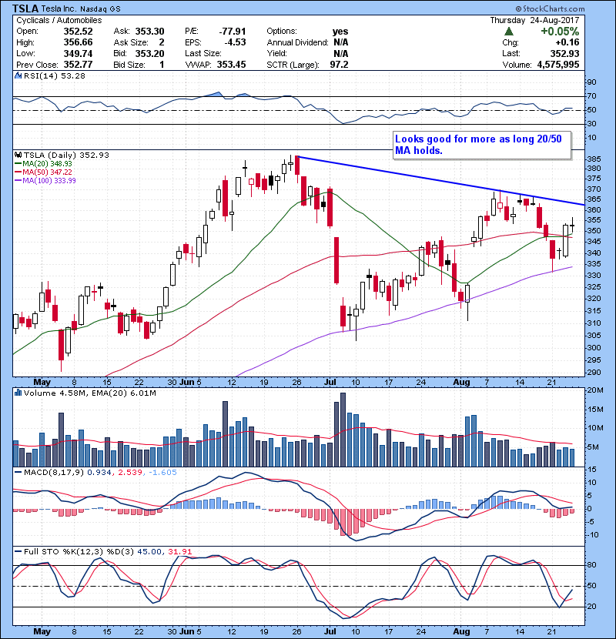This screenshot has height=639, width=616.
Task: Click the Options value yes
Action: click(340, 32)
